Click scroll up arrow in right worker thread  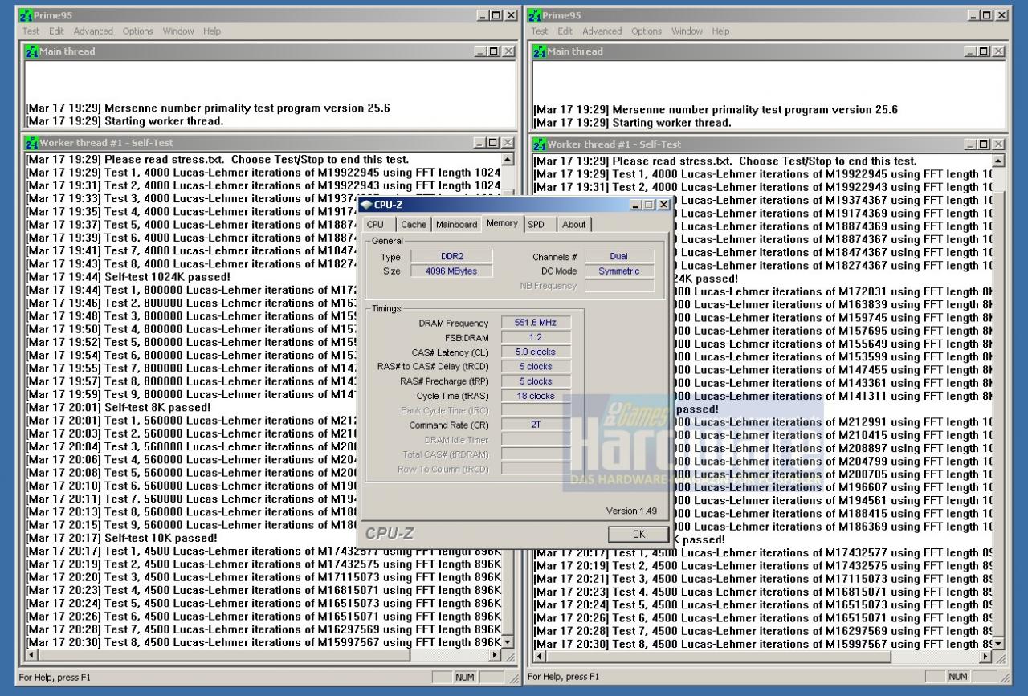[998, 161]
